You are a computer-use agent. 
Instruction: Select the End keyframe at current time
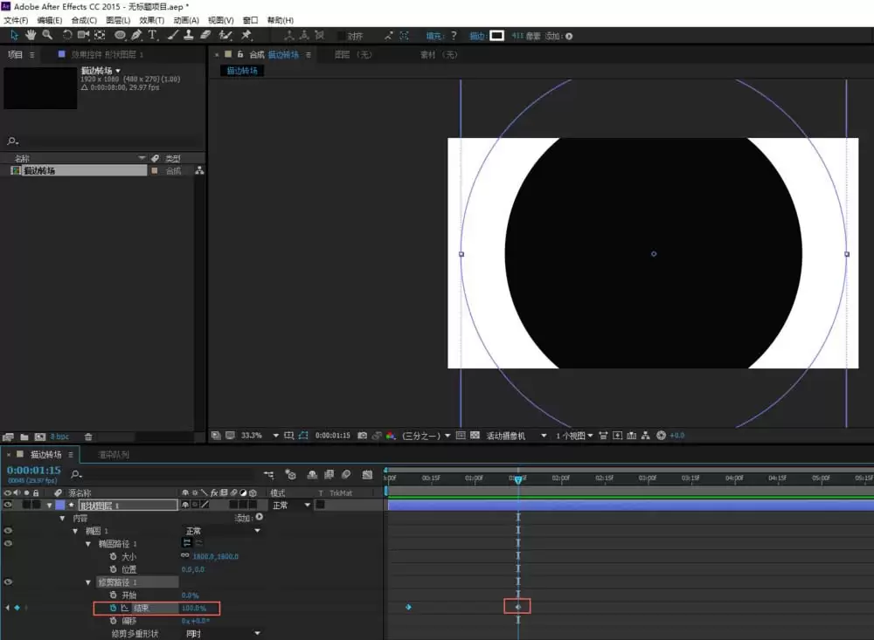517,607
